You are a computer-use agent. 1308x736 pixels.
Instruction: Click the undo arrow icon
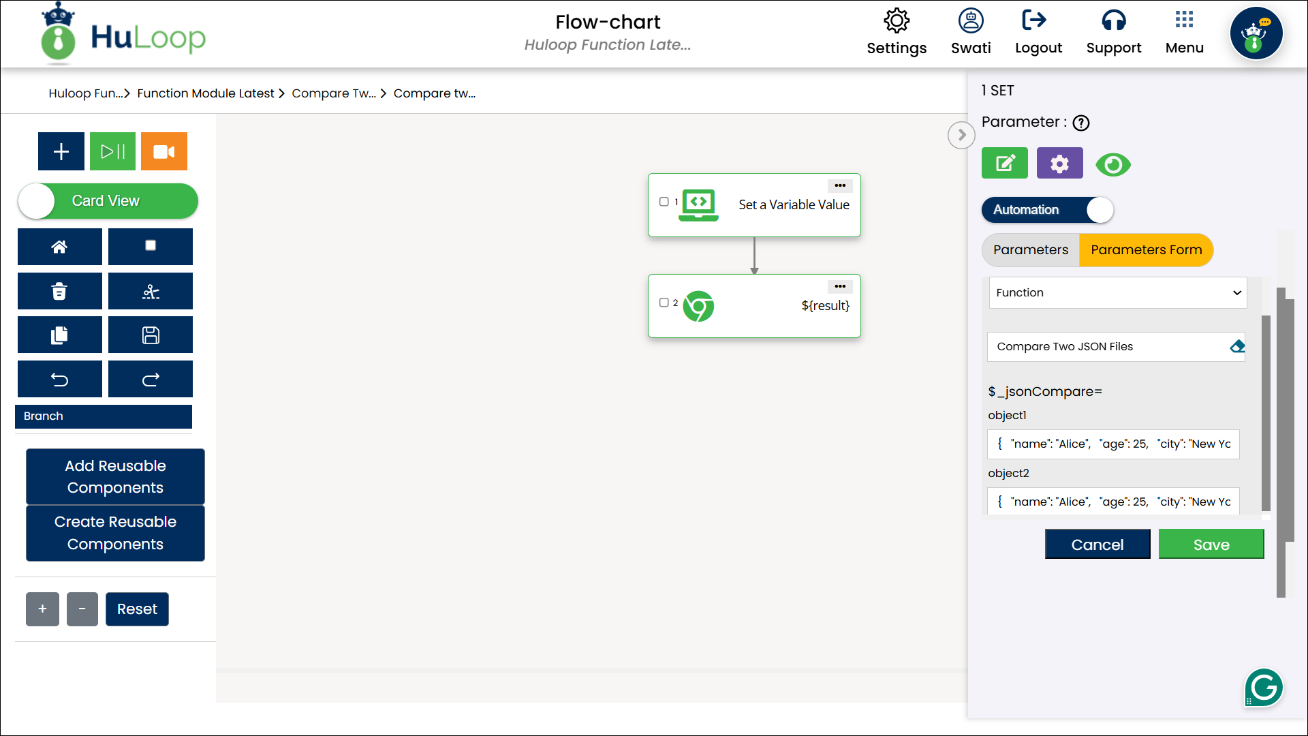coord(60,380)
